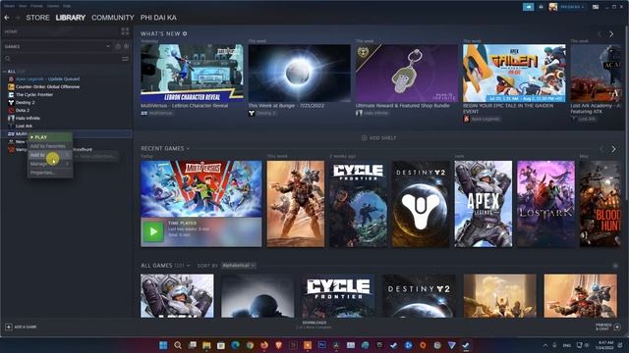
Task: Click the blue announcements button in title bar
Action: coord(529,7)
